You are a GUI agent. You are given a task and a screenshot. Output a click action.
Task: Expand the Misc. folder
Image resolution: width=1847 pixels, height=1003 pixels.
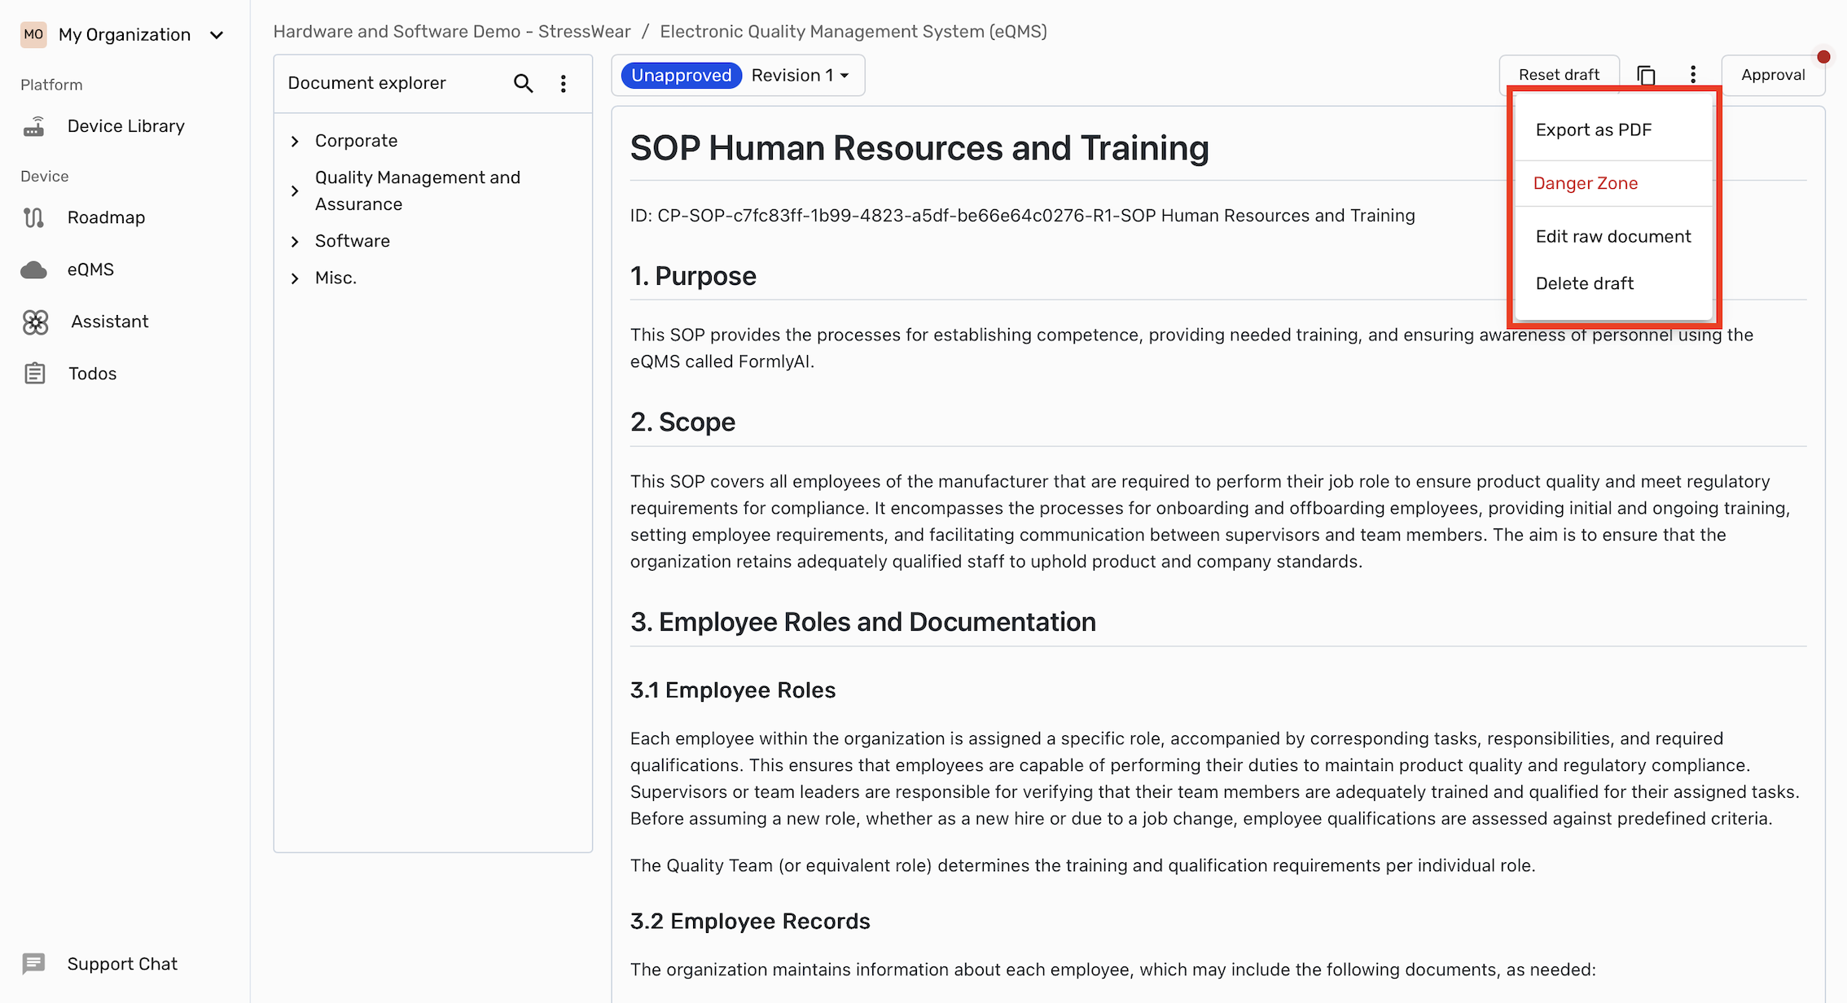[295, 278]
